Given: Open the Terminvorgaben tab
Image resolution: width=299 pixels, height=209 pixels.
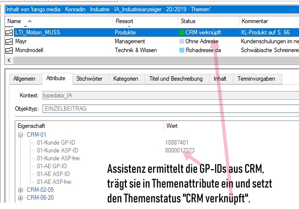Looking at the screenshot, I should [257, 79].
